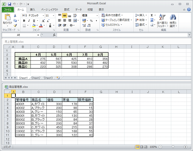Click the cell borders icon
The width and height of the screenshot is (193, 151).
[x=24, y=25]
